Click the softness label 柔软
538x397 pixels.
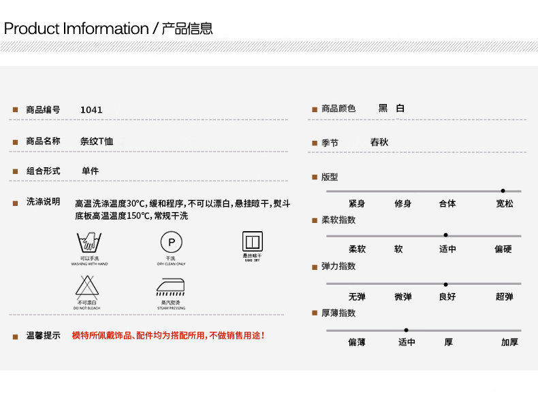(357, 249)
